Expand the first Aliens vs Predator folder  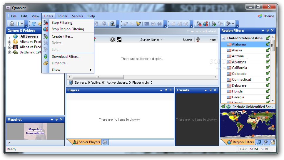click(9, 42)
